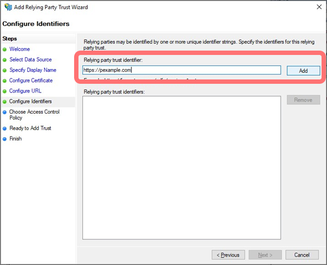Jump to Specify Display Name step
The width and height of the screenshot is (327, 265).
tap(33, 70)
